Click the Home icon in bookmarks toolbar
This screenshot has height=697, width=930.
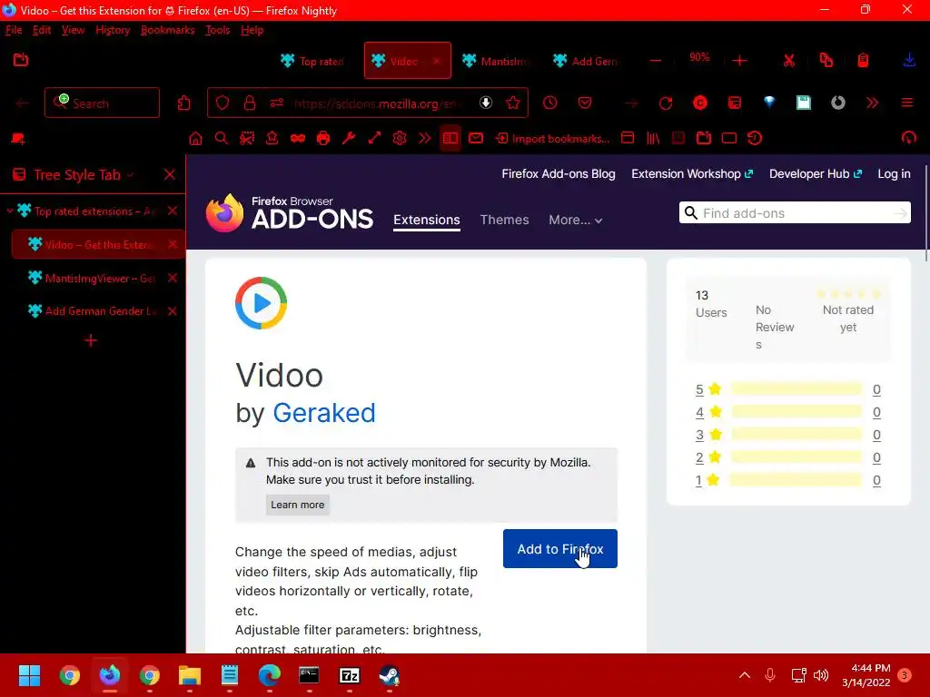pyautogui.click(x=195, y=139)
